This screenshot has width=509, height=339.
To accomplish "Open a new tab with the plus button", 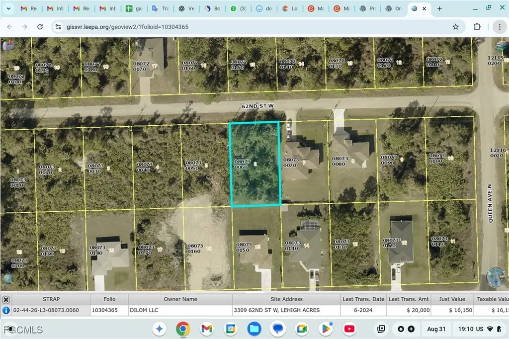I will tap(439, 8).
